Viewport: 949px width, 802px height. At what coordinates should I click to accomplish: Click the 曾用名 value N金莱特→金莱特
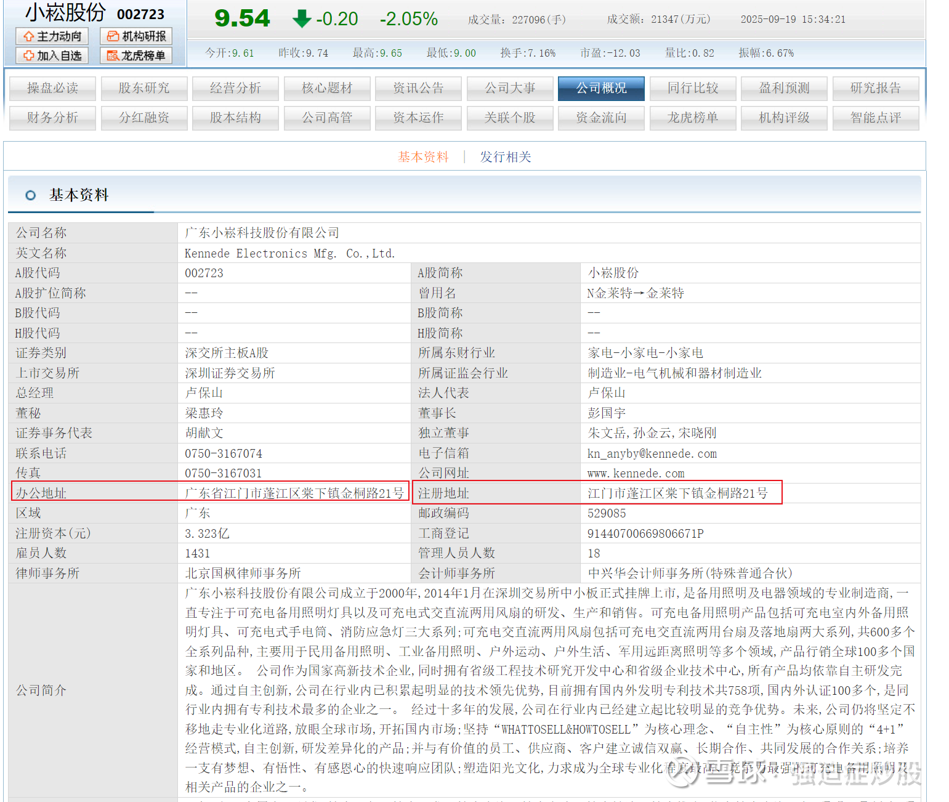pos(636,293)
